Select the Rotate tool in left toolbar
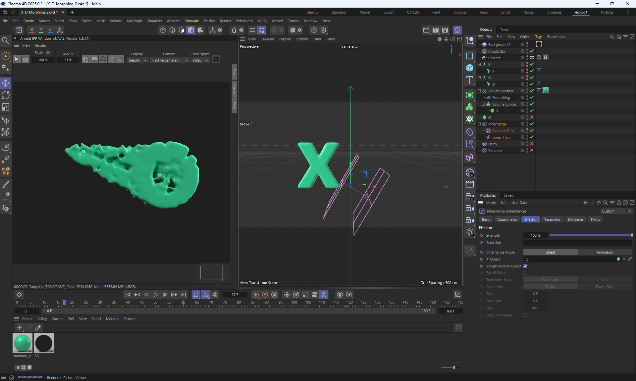 pyautogui.click(x=6, y=95)
